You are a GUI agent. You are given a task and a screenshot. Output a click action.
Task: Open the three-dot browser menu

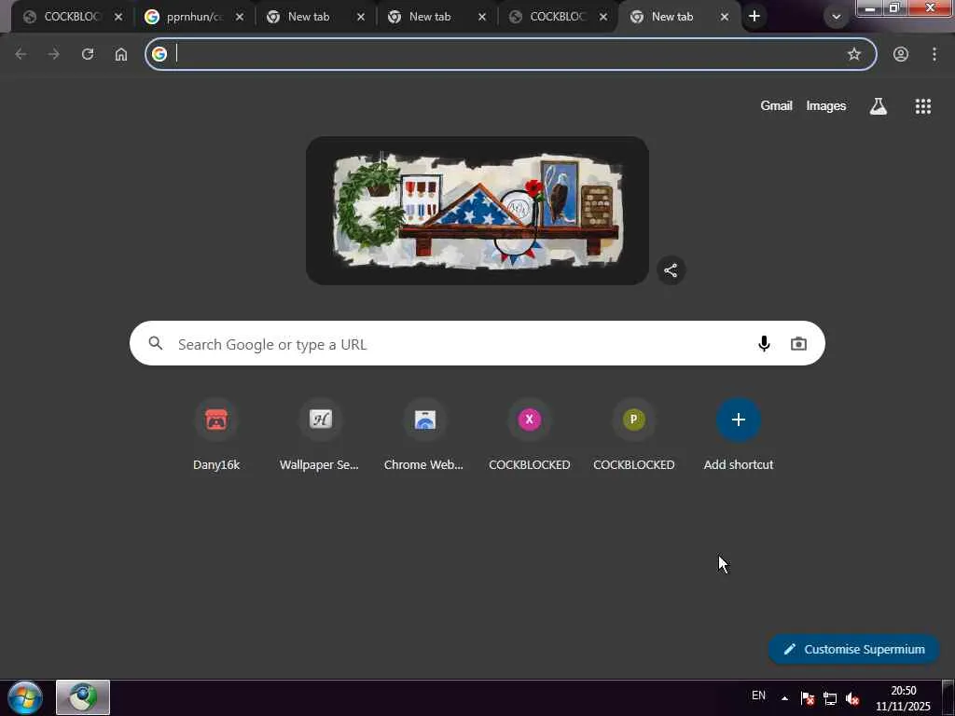pos(934,54)
